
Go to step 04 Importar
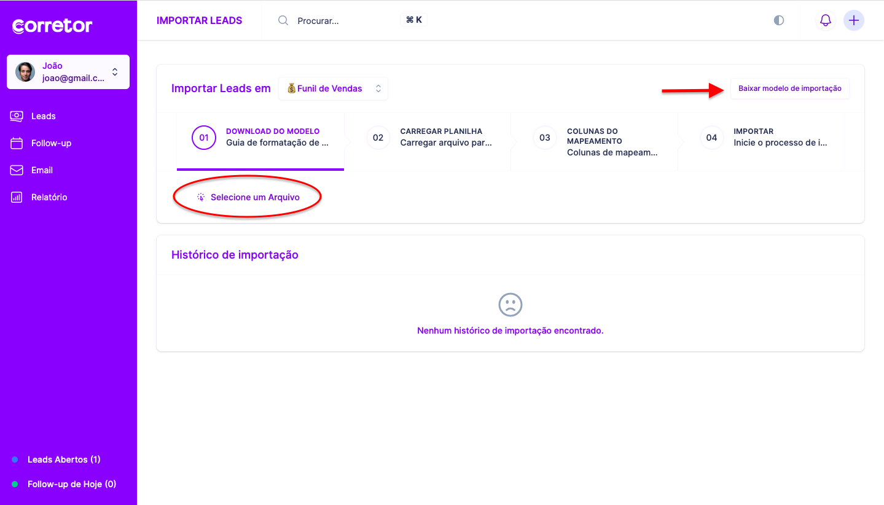[x=762, y=138]
